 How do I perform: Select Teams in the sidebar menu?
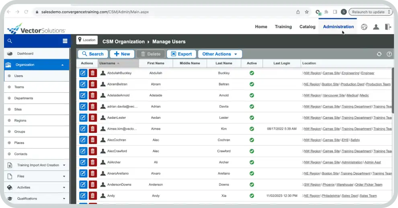19,87
